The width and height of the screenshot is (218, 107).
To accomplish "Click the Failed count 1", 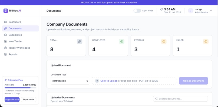I will tap(178, 49).
